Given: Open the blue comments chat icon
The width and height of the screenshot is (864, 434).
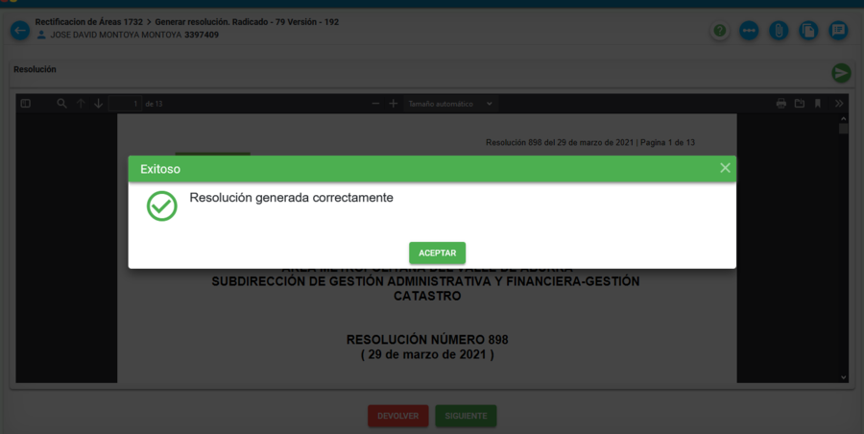Looking at the screenshot, I should 838,31.
